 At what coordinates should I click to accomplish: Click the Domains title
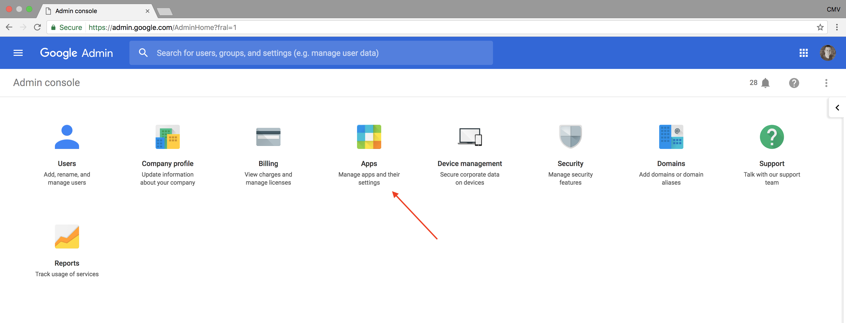[671, 164]
